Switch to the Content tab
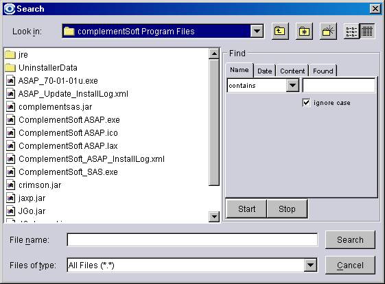The image size is (385, 284). (292, 71)
